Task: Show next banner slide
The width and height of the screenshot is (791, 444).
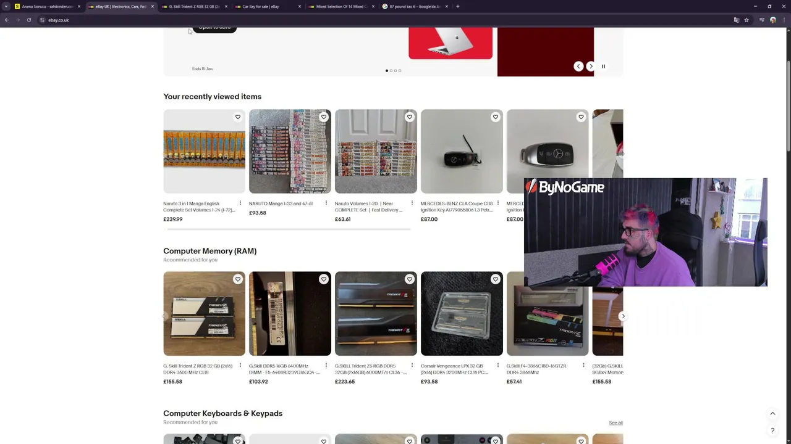Action: tap(591, 66)
